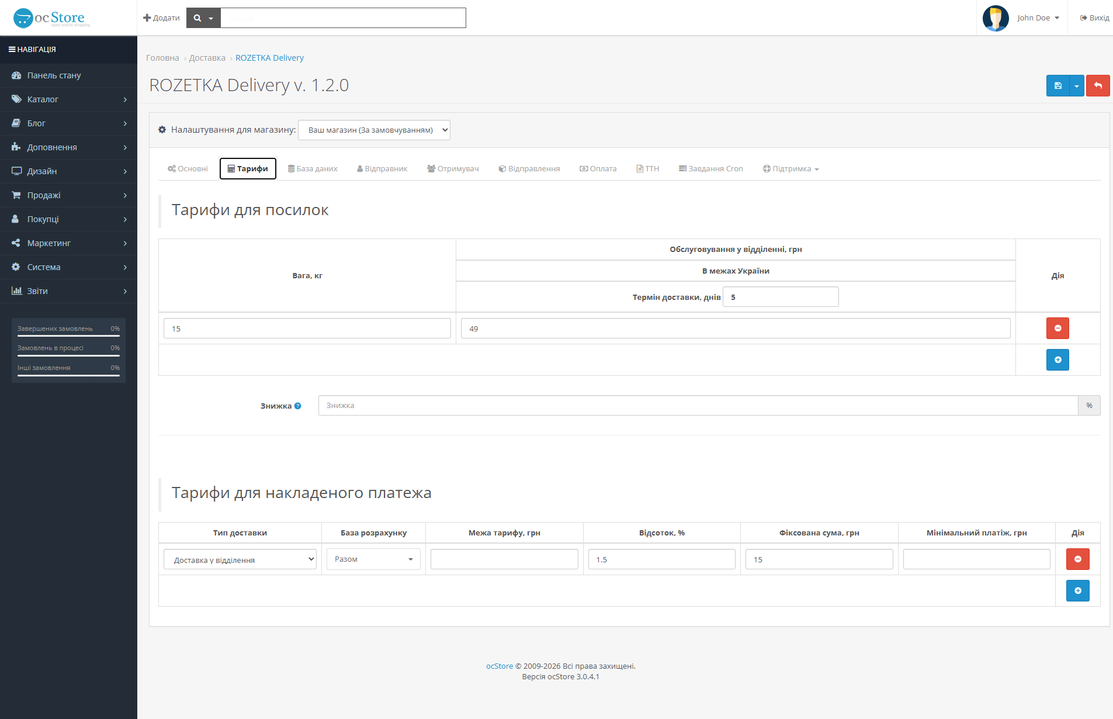Go to Доставка breadcrumb
This screenshot has width=1113, height=719.
[x=207, y=58]
